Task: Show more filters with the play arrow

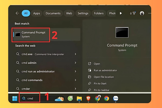Action: point(121,13)
